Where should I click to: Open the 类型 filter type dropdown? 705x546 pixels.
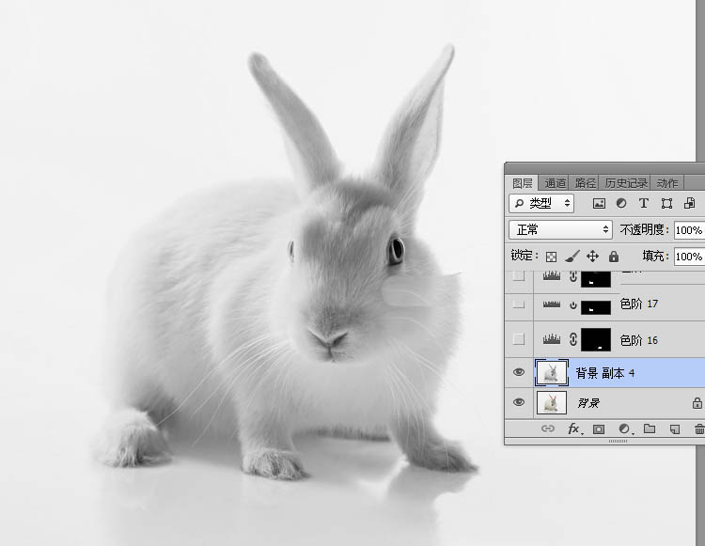point(541,204)
